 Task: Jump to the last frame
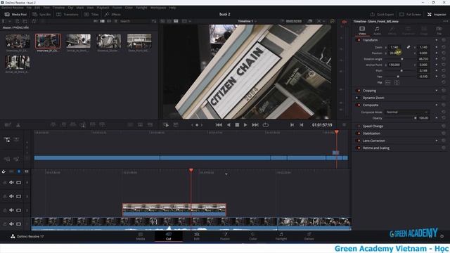coord(255,125)
